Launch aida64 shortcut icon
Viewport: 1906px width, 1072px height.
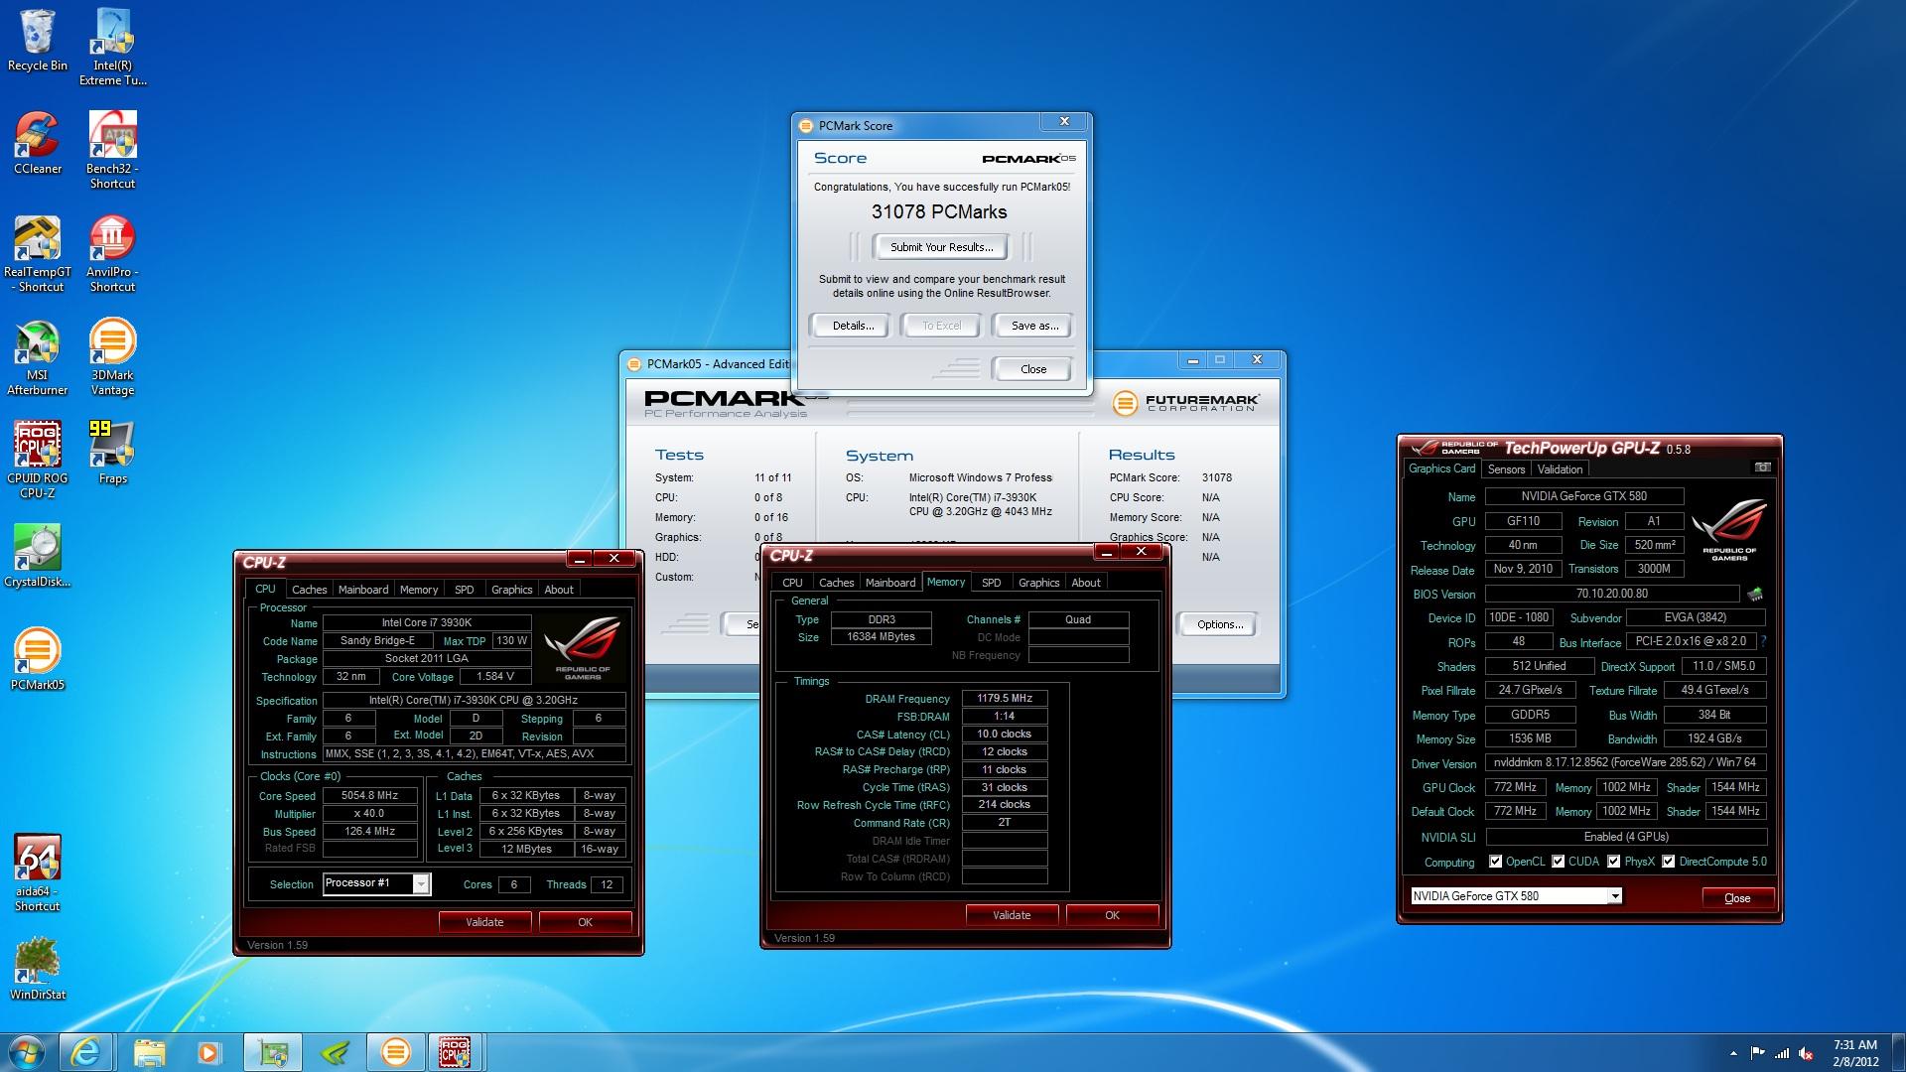coord(38,873)
